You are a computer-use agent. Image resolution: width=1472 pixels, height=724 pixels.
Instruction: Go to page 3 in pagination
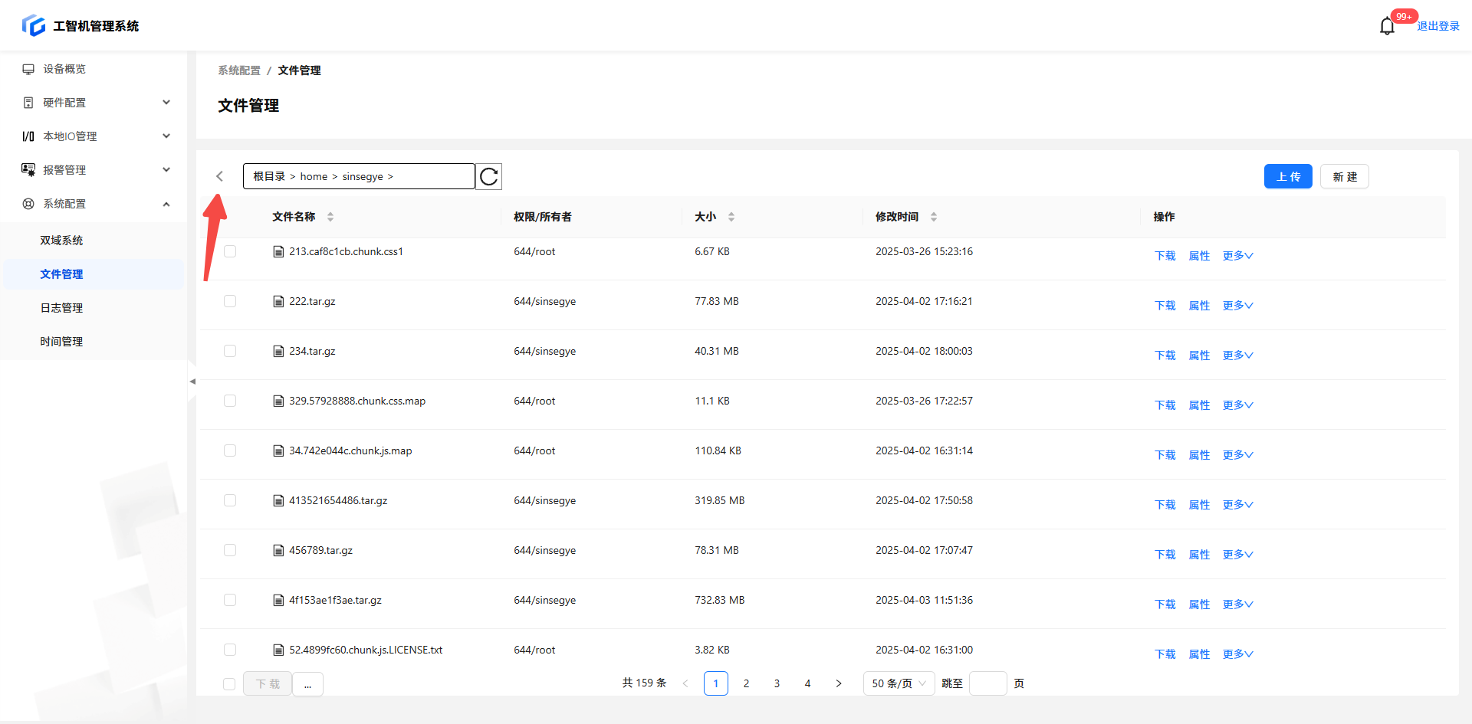tap(777, 683)
